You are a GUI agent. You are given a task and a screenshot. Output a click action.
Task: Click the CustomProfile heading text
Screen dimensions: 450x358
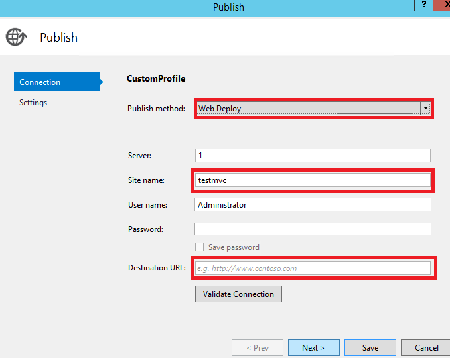156,78
